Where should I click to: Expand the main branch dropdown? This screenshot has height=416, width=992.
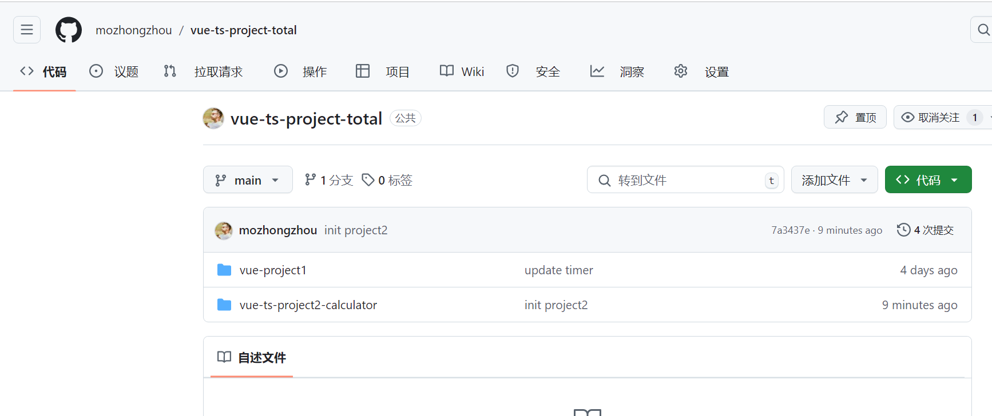coord(248,180)
